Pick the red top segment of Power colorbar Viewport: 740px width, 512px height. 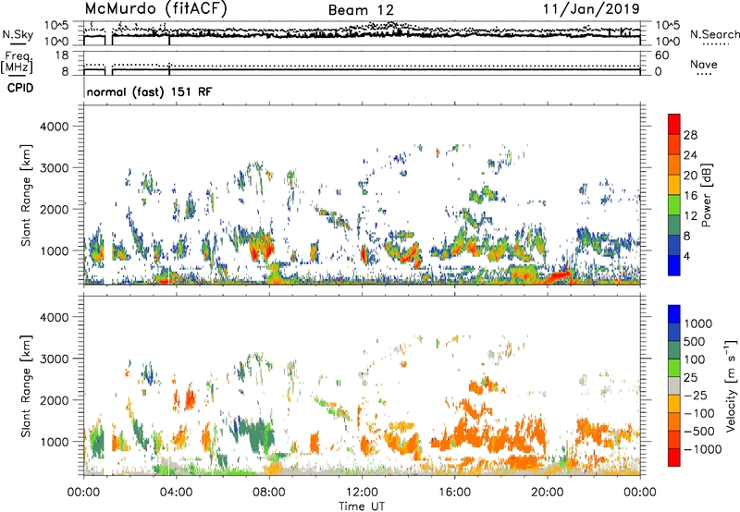pos(674,125)
